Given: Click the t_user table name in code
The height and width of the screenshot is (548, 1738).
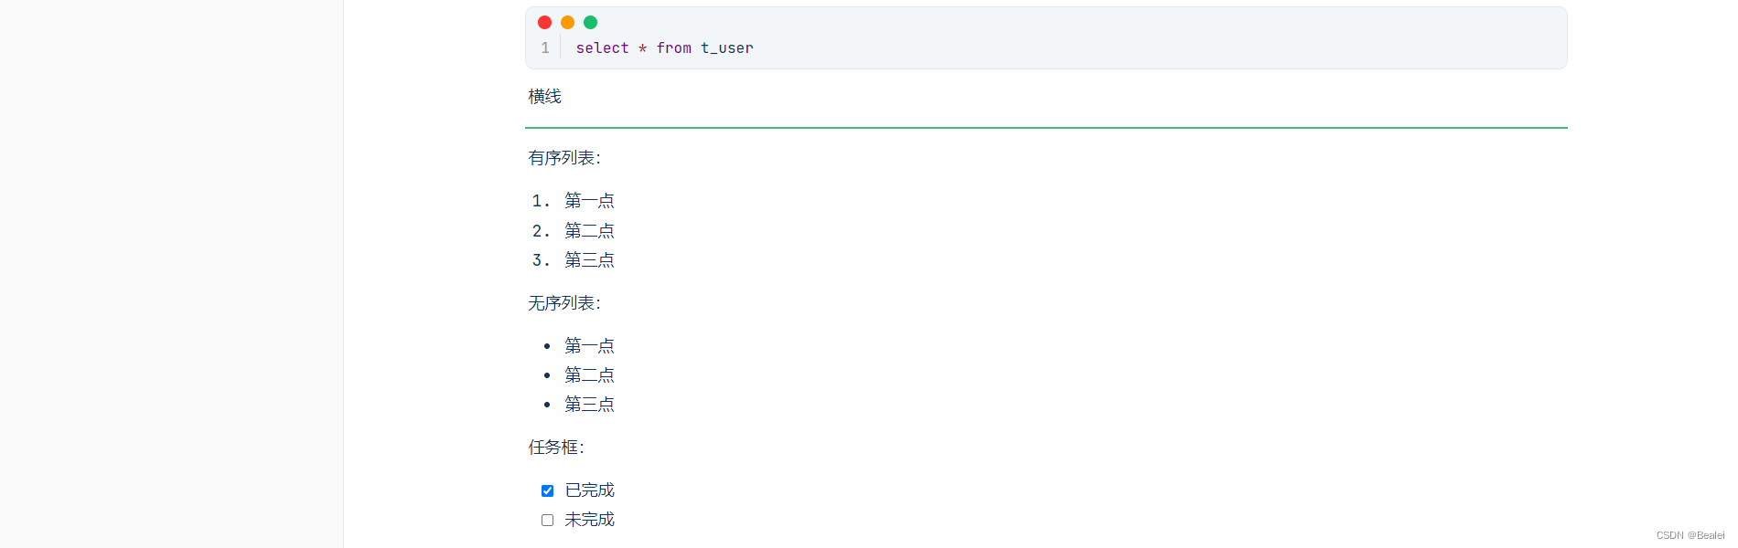Looking at the screenshot, I should click(x=727, y=47).
